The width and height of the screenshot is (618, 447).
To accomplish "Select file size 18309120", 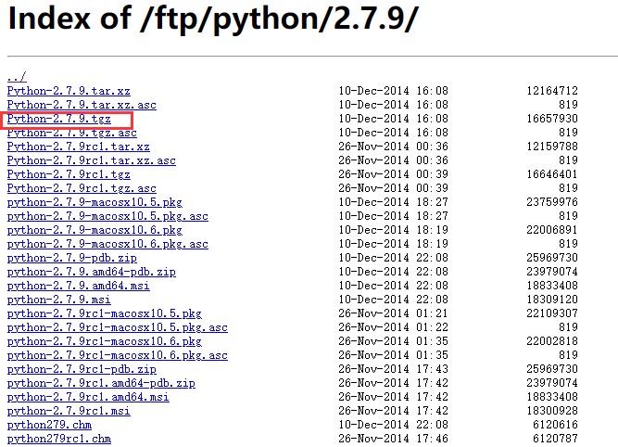I will click(x=552, y=300).
